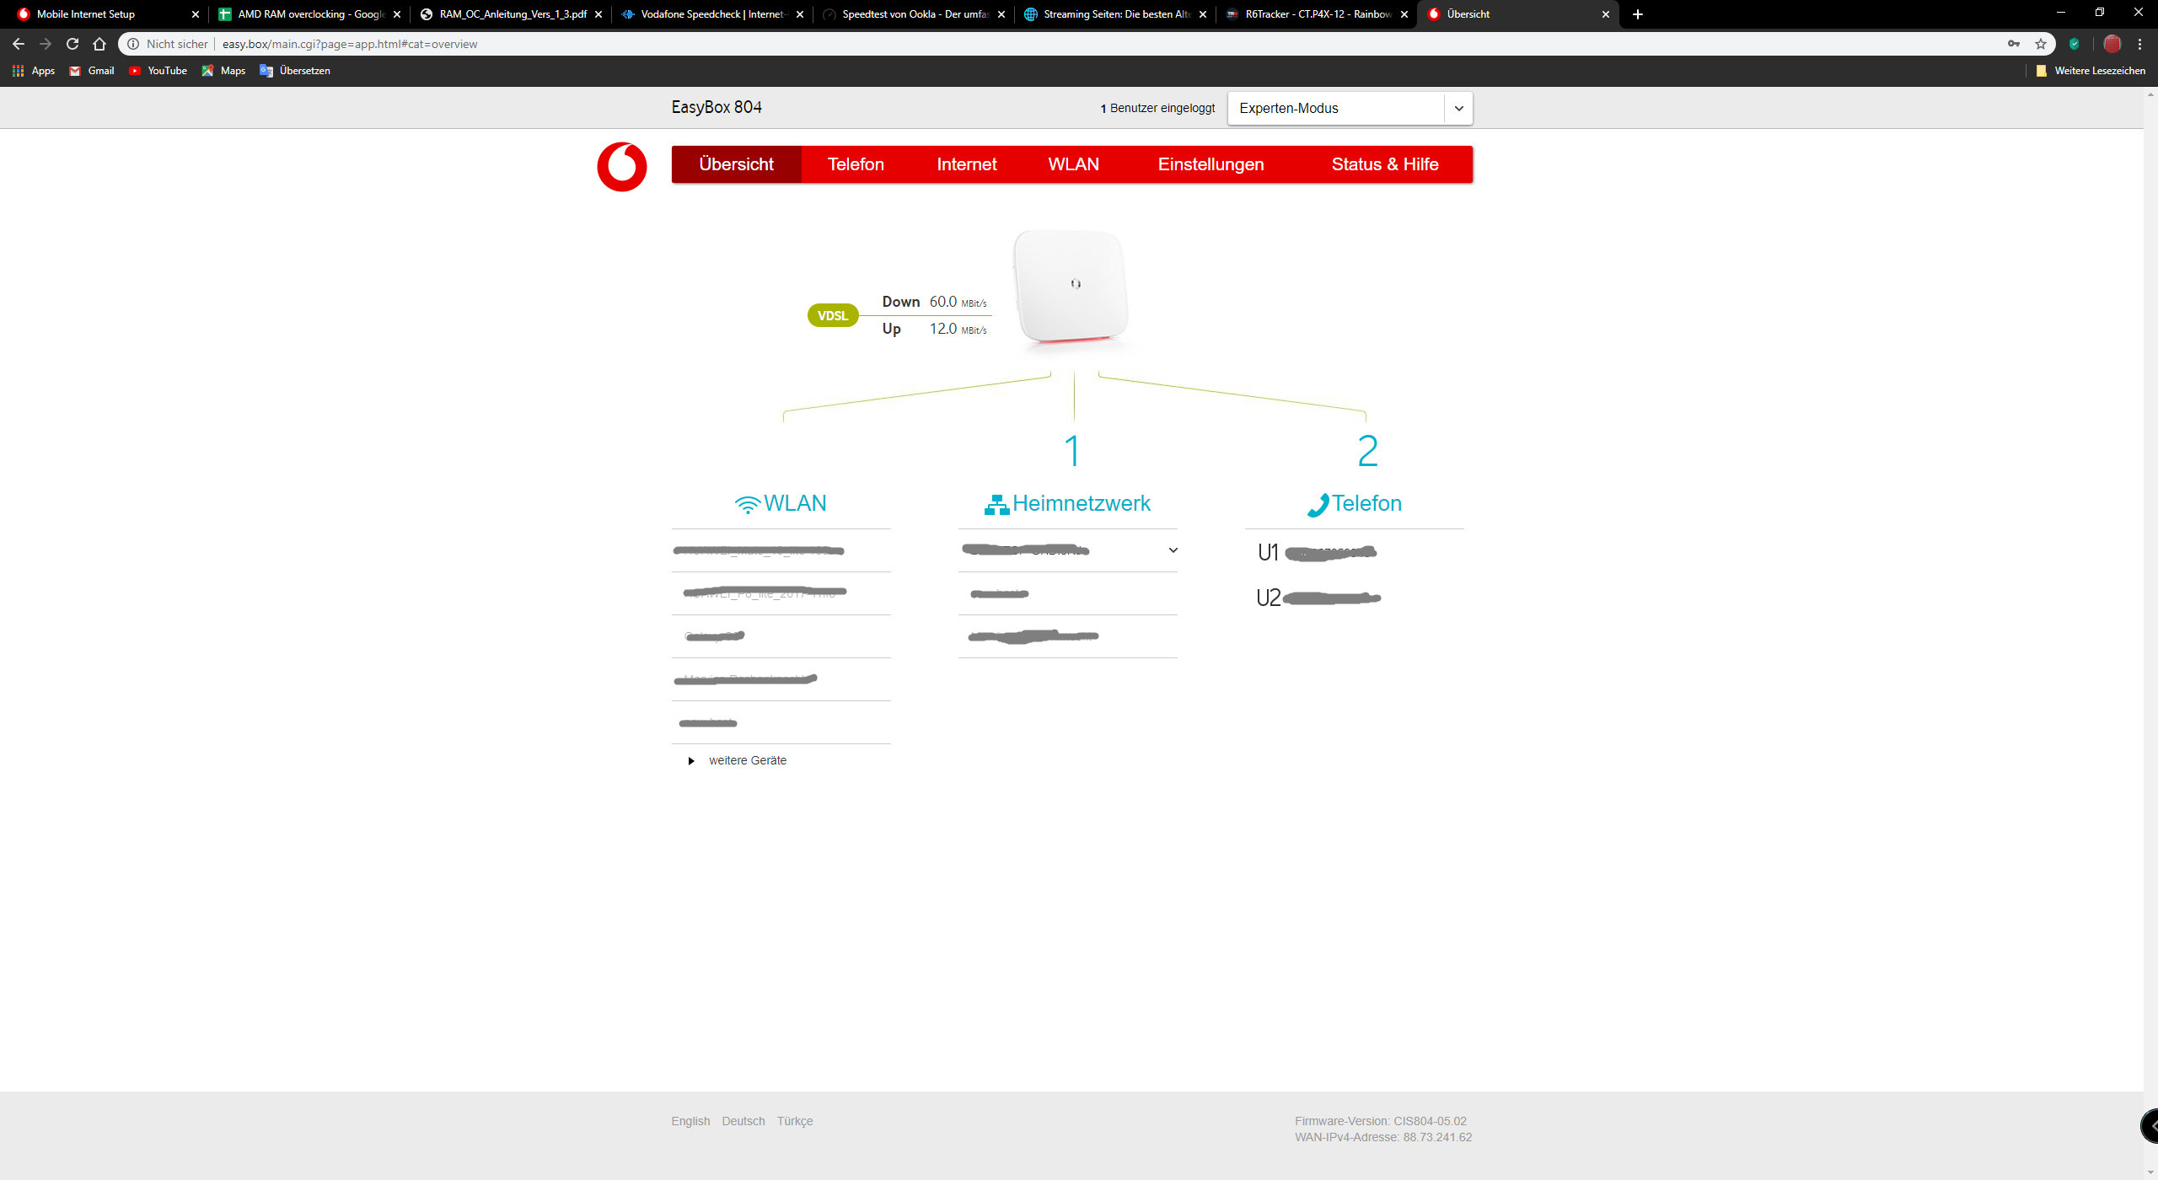The height and width of the screenshot is (1180, 2158).
Task: Open the Einstellungen menu tab
Action: click(x=1211, y=164)
